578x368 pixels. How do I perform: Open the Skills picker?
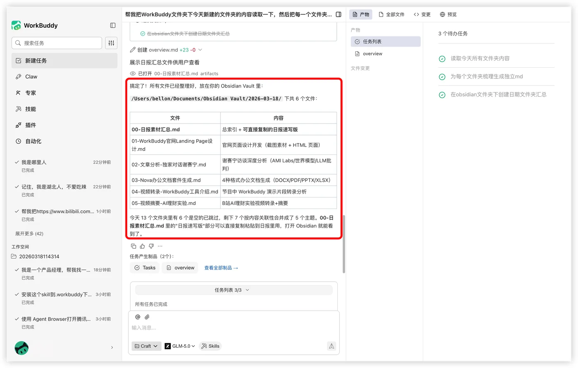210,346
